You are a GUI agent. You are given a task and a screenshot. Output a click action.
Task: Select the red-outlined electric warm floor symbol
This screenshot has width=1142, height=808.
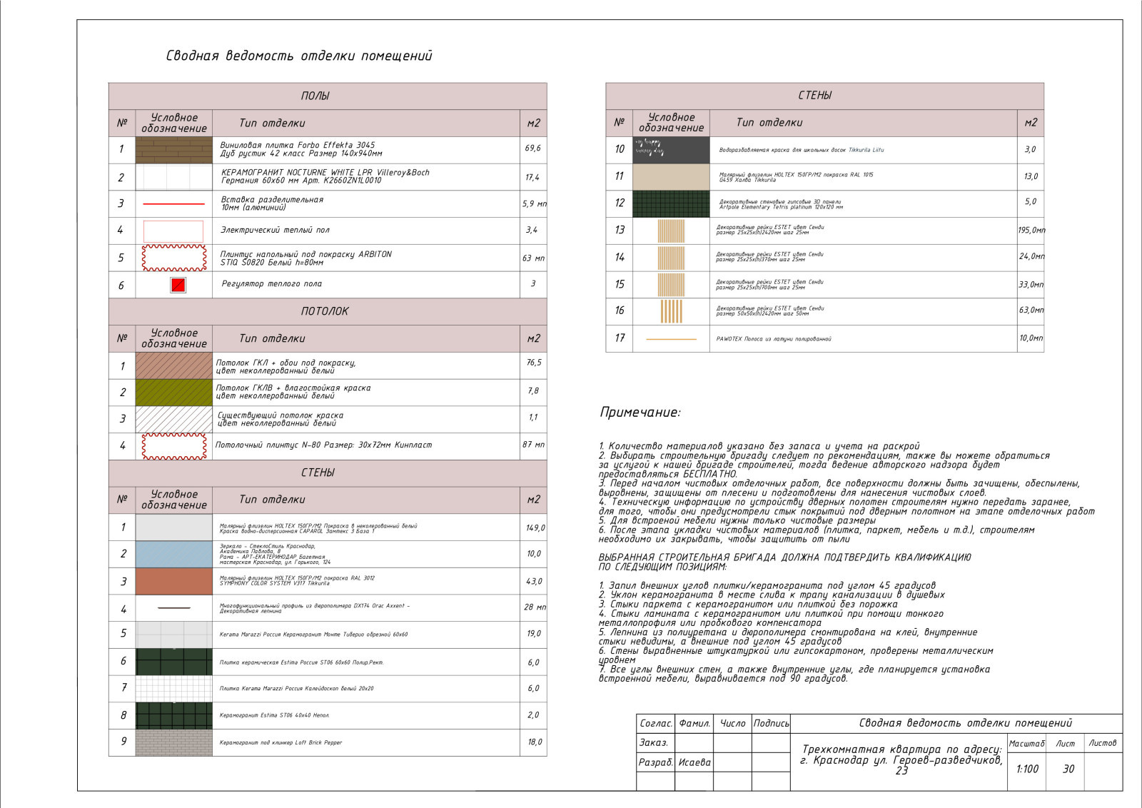[173, 231]
